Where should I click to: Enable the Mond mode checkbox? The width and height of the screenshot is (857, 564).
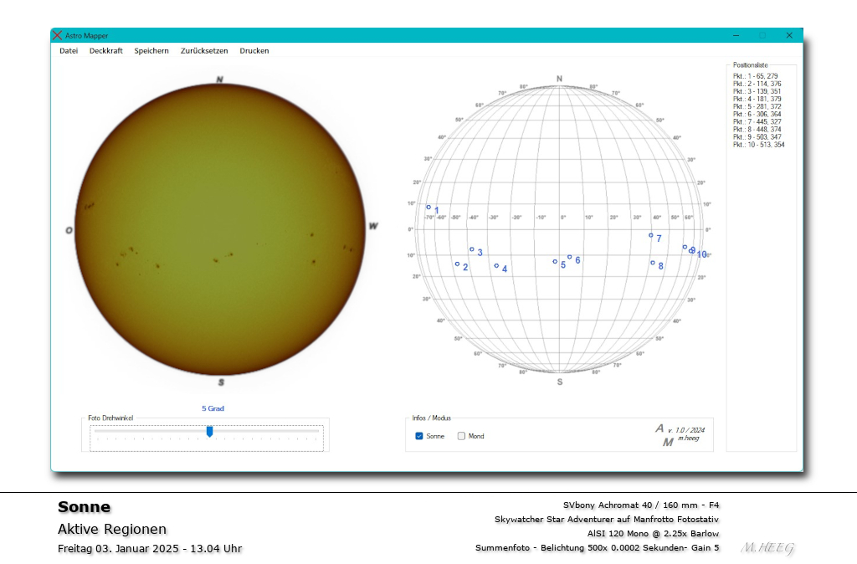pyautogui.click(x=461, y=435)
